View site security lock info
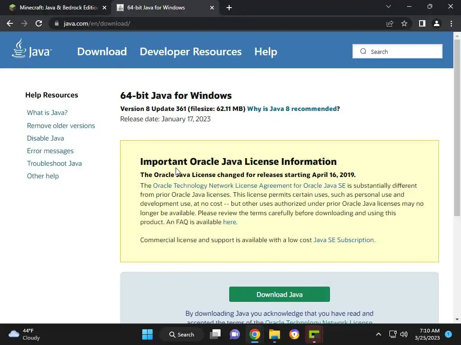 click(x=57, y=23)
